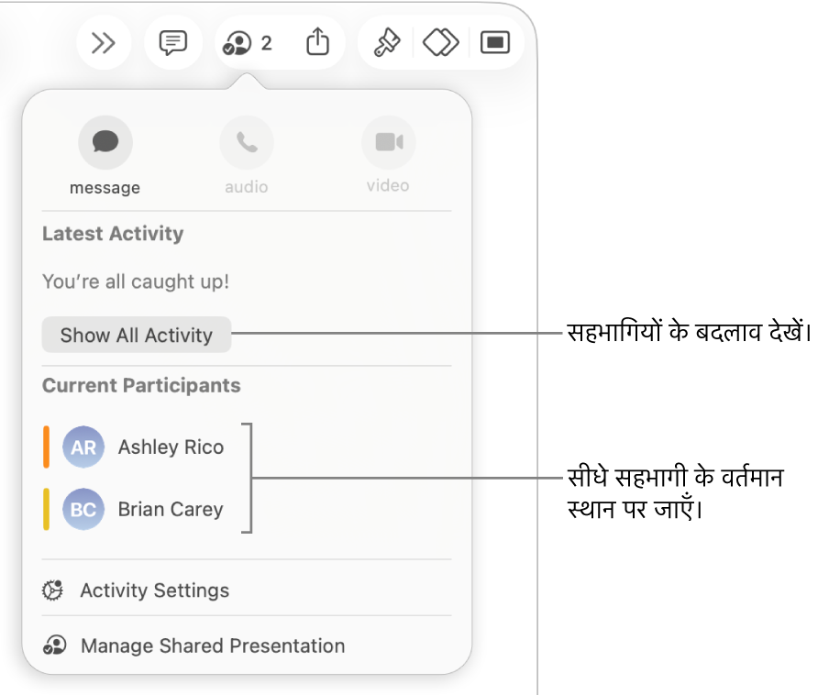Viewport: 818px width, 695px height.
Task: Click Brian Carey's avatar
Action: coord(83,509)
